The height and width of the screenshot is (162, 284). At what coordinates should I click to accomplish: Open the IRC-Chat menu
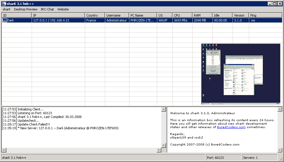(x=47, y=9)
